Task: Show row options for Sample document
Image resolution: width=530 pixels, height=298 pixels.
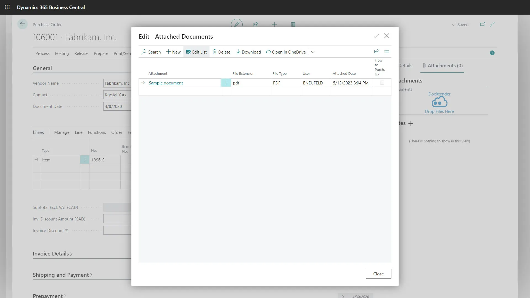Action: (226, 83)
